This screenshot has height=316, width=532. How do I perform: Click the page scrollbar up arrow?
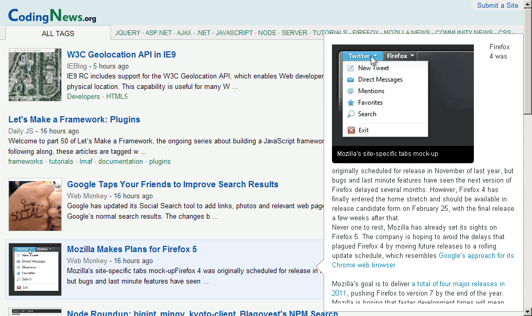pyautogui.click(x=528, y=4)
